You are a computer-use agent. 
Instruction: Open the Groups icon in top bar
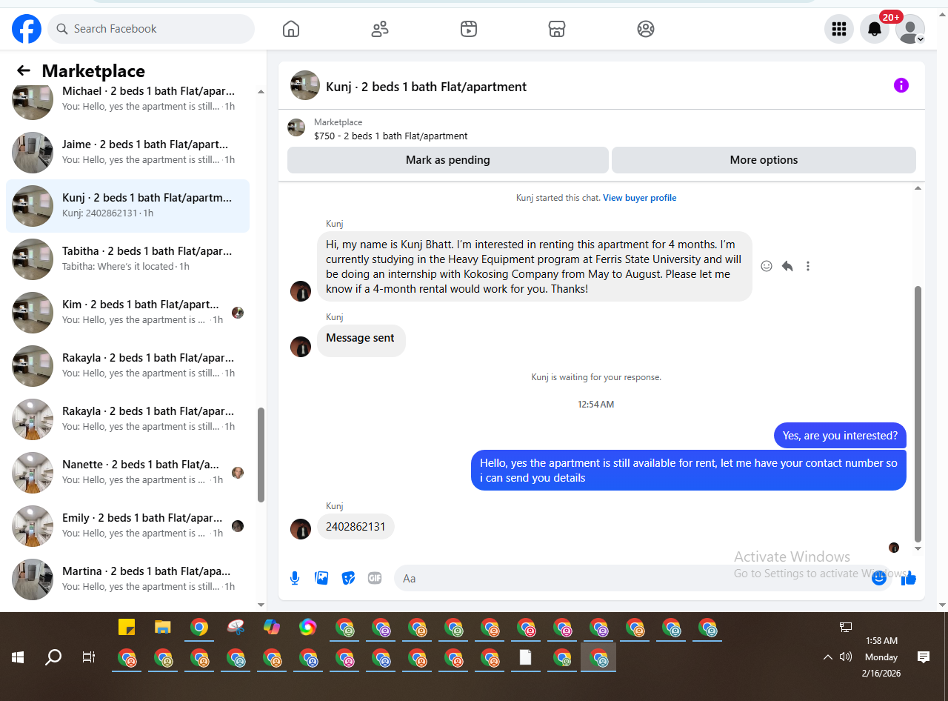[x=646, y=29]
